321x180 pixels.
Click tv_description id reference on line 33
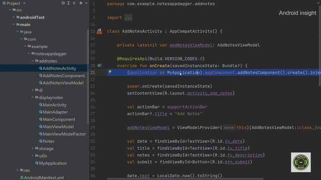245,155
